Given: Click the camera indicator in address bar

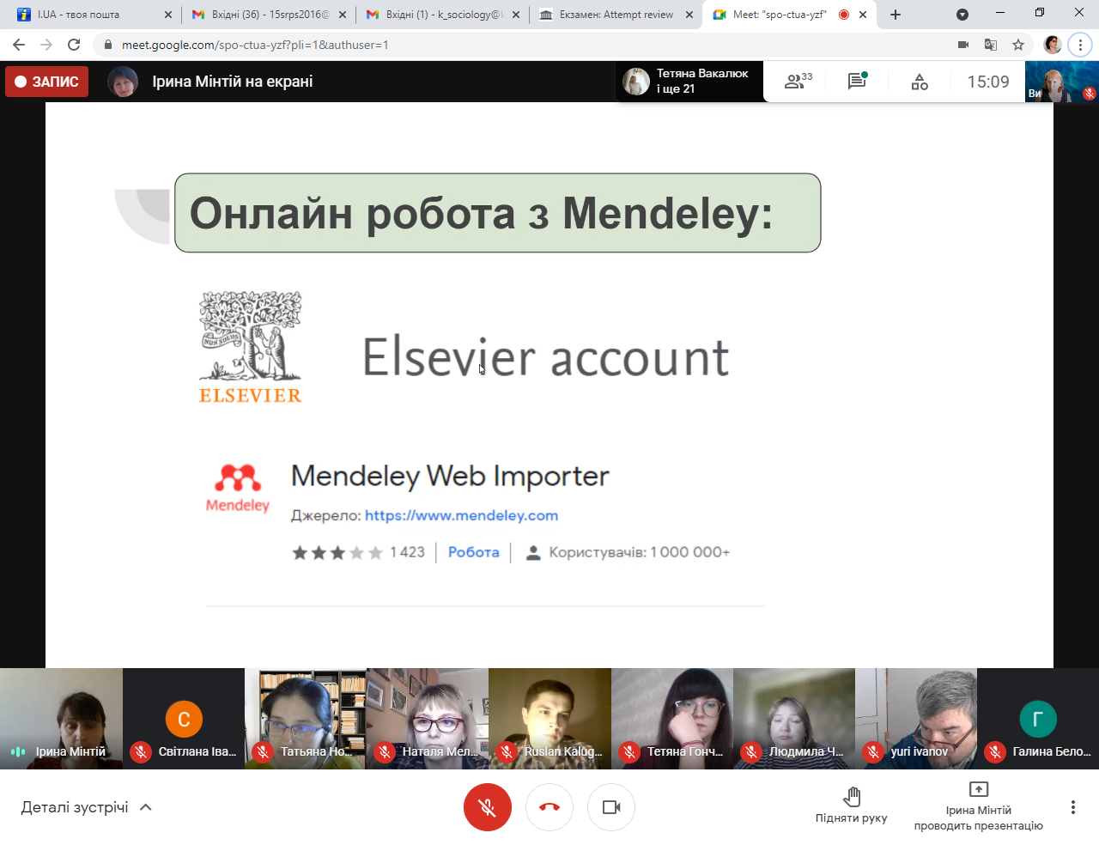Looking at the screenshot, I should pos(963,45).
